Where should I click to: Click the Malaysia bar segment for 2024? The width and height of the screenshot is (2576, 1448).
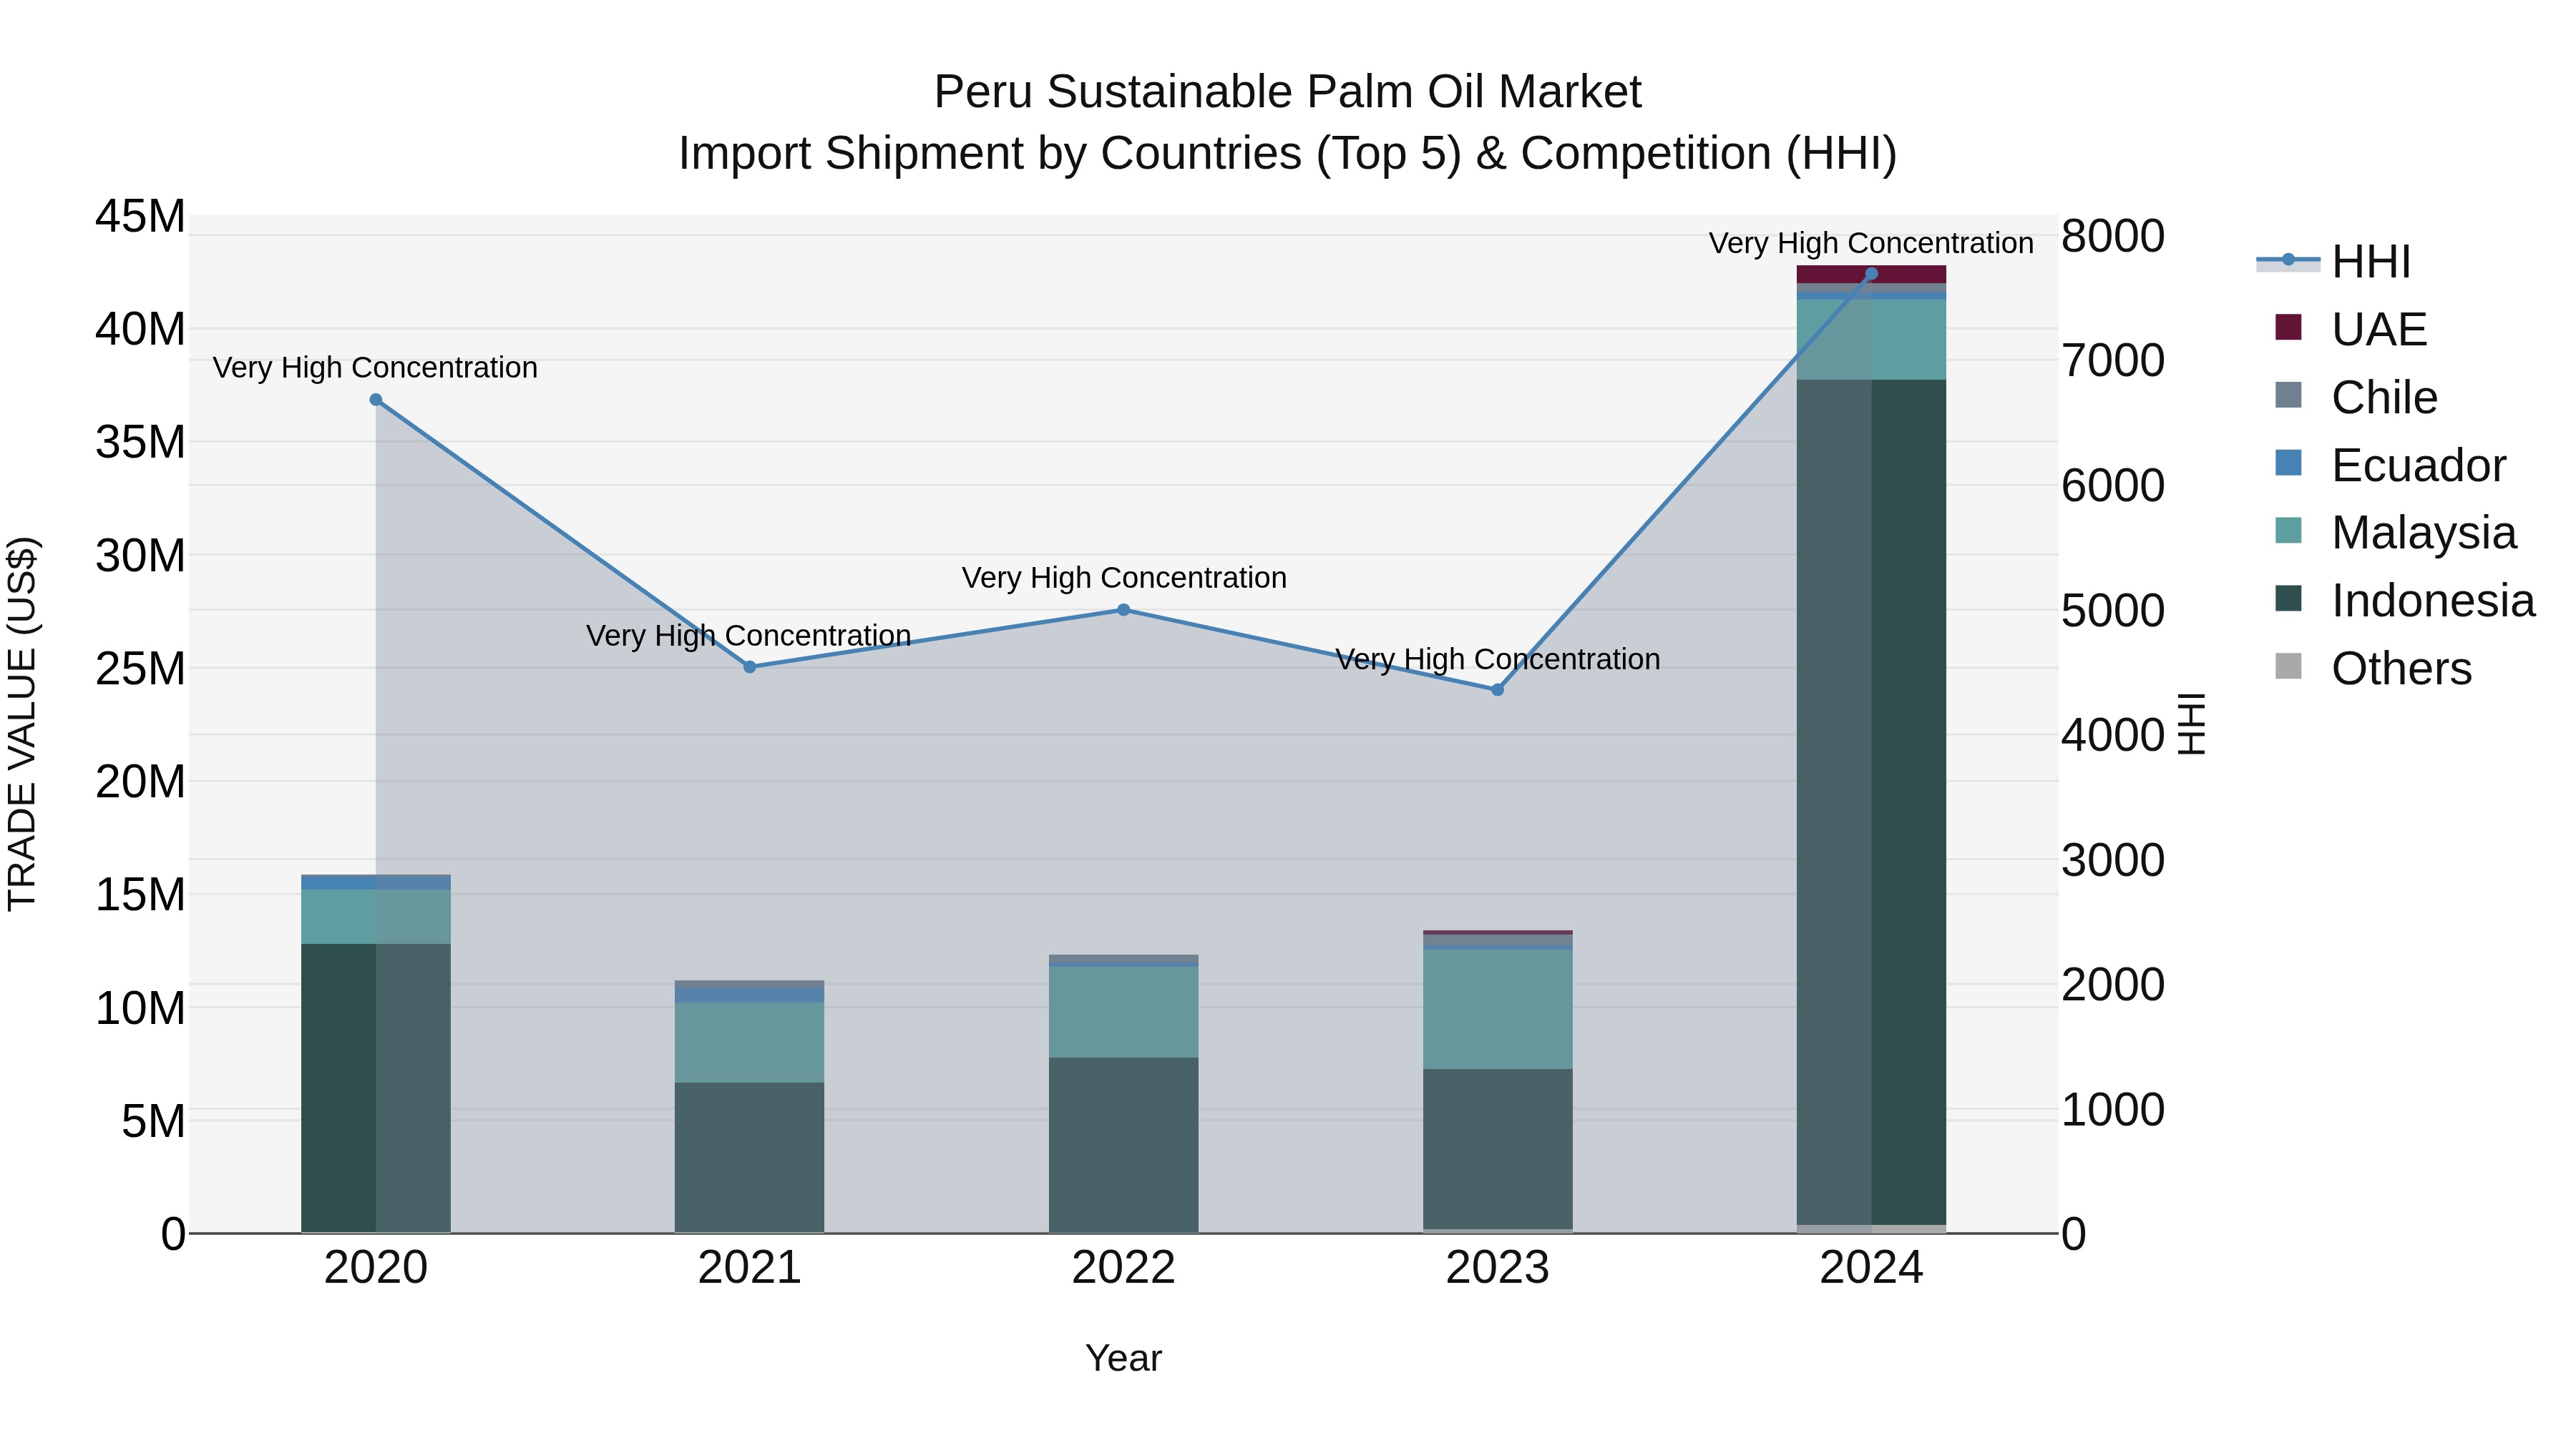1871,340
